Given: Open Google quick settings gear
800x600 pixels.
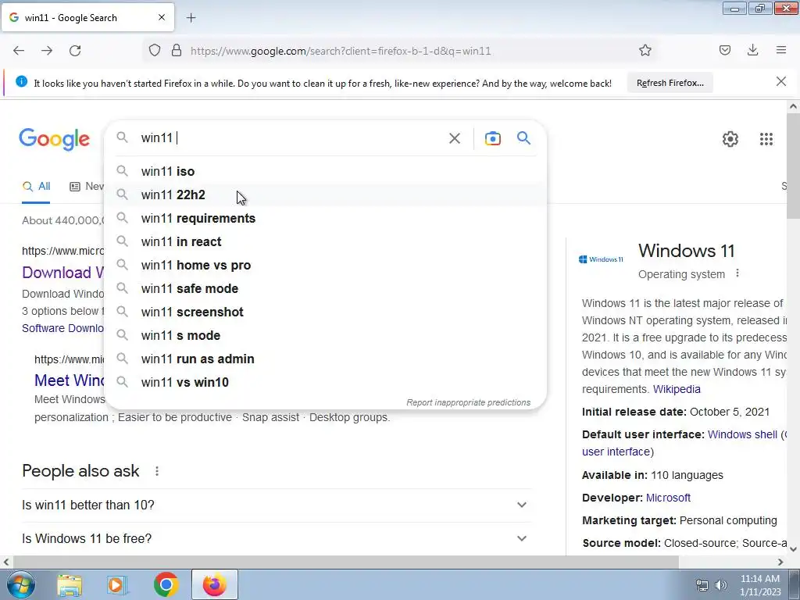Looking at the screenshot, I should tap(730, 139).
